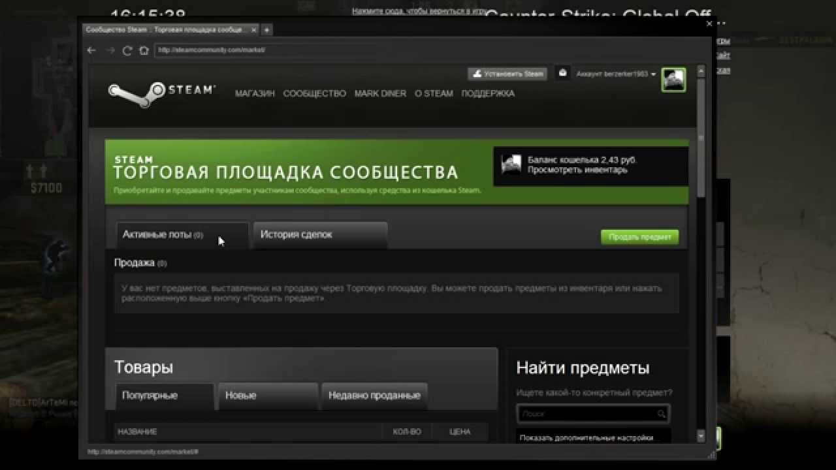Screen dimensions: 836x470
Task: Click the vertical scrollbar thumb
Action: (701, 137)
